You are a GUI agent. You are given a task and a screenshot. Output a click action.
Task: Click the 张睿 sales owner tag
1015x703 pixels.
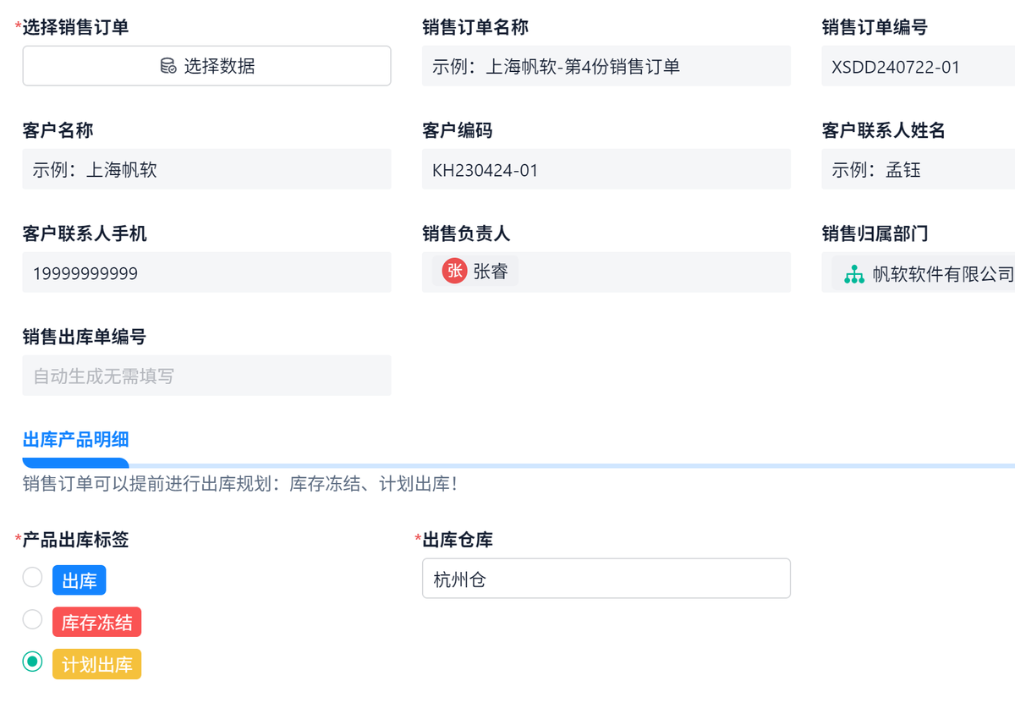coord(490,272)
